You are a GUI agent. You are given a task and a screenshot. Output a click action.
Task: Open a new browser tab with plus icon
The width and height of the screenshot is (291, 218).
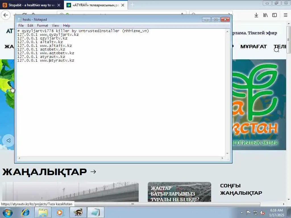132,5
